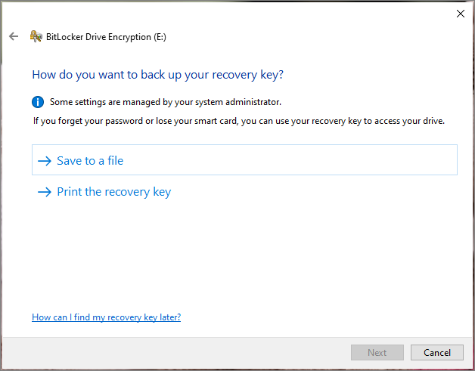Choose Save to a file option
This screenshot has width=475, height=371.
pyautogui.click(x=244, y=159)
